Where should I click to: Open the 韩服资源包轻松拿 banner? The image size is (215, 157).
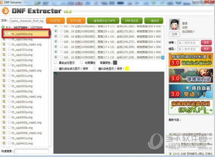click(191, 60)
